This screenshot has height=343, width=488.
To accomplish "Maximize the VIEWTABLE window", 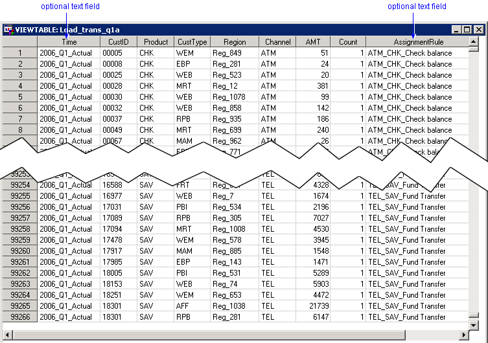I will tap(467, 30).
